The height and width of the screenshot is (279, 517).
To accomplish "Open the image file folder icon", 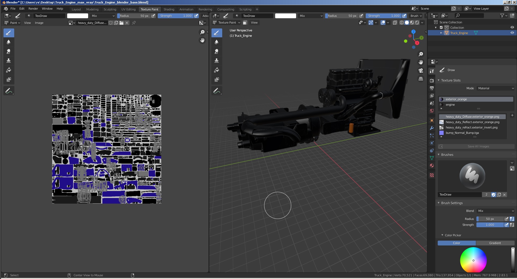I will tap(121, 23).
